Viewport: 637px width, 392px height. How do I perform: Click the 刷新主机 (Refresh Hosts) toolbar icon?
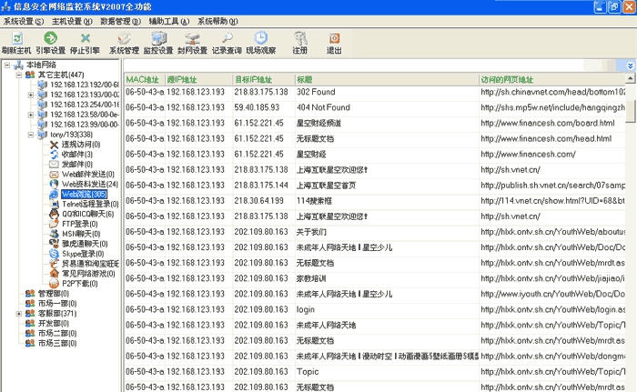point(16,38)
